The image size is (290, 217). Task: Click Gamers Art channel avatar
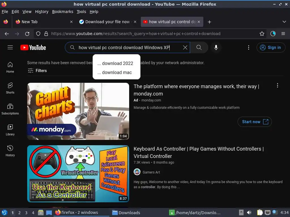point(137,172)
